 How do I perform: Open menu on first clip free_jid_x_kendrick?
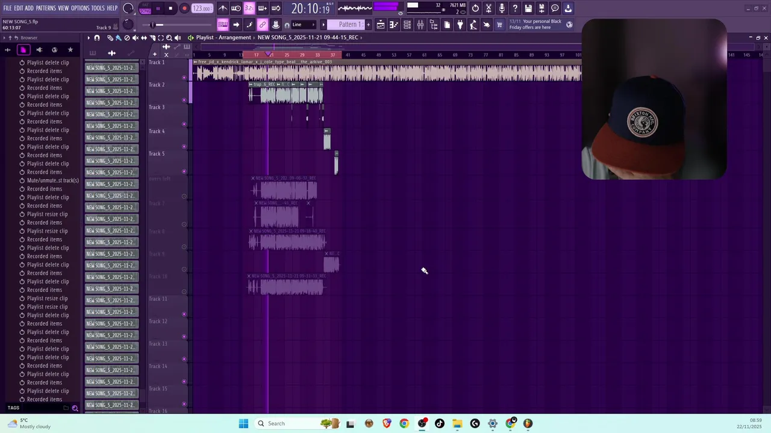click(195, 62)
